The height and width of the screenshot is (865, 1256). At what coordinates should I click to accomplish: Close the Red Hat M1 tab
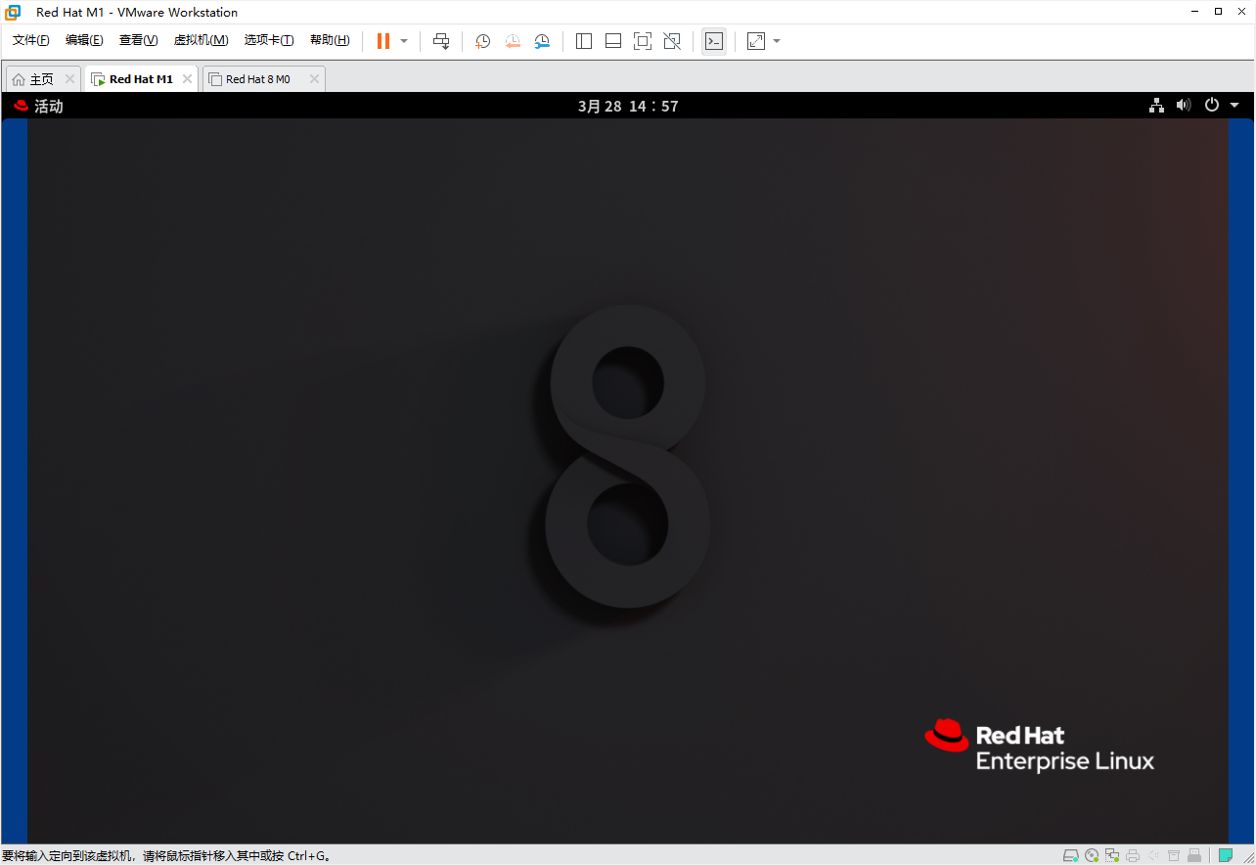coord(188,79)
